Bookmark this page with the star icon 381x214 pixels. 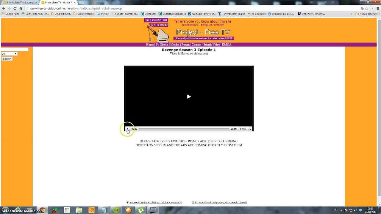tap(367, 8)
